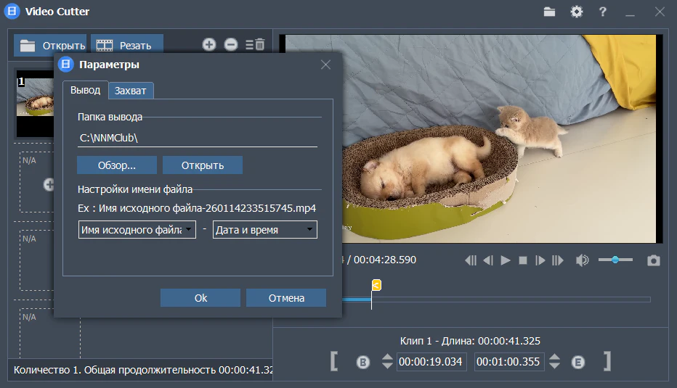Image resolution: width=677 pixels, height=388 pixels.
Task: Click the output folder path field
Action: [x=198, y=138]
